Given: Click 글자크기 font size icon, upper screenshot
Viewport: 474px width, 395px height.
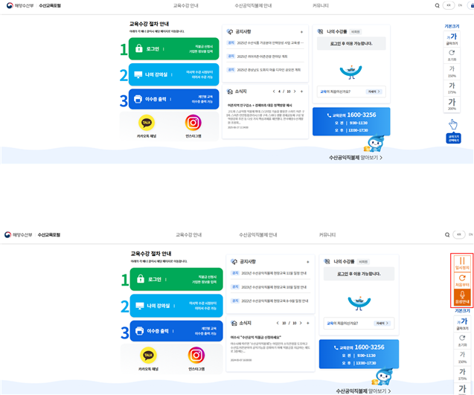Looking at the screenshot, I should pos(452,39).
